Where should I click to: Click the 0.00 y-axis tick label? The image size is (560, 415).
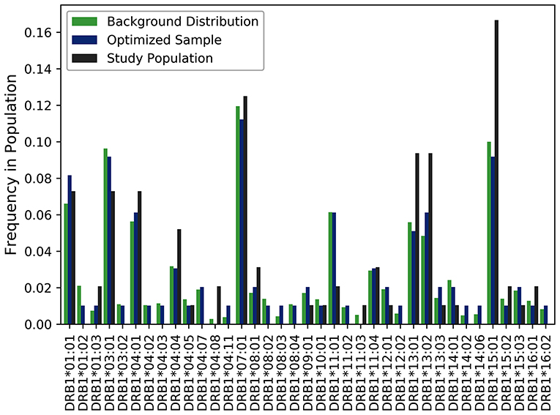38,324
